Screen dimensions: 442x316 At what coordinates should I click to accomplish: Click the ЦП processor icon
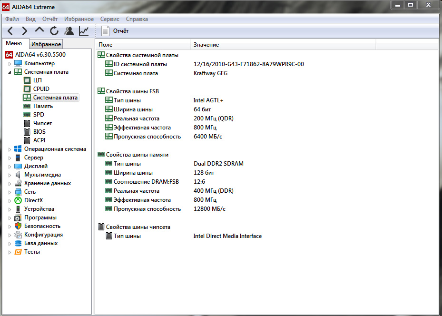pos(27,80)
